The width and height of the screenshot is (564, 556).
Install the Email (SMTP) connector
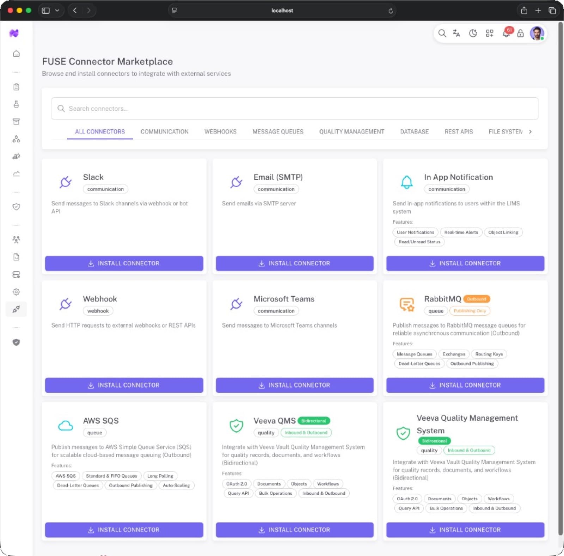tap(295, 263)
